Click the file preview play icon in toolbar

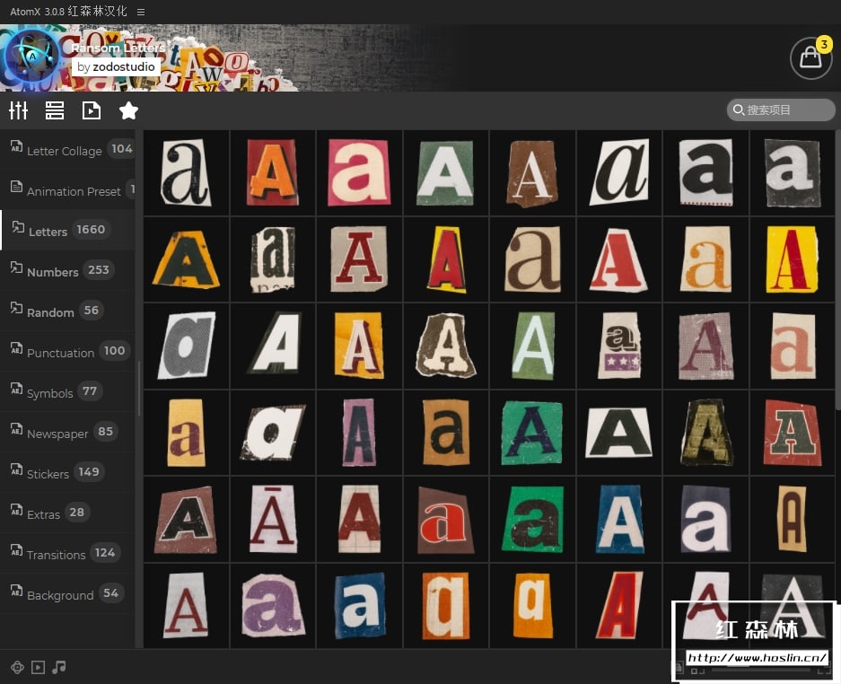(x=92, y=110)
